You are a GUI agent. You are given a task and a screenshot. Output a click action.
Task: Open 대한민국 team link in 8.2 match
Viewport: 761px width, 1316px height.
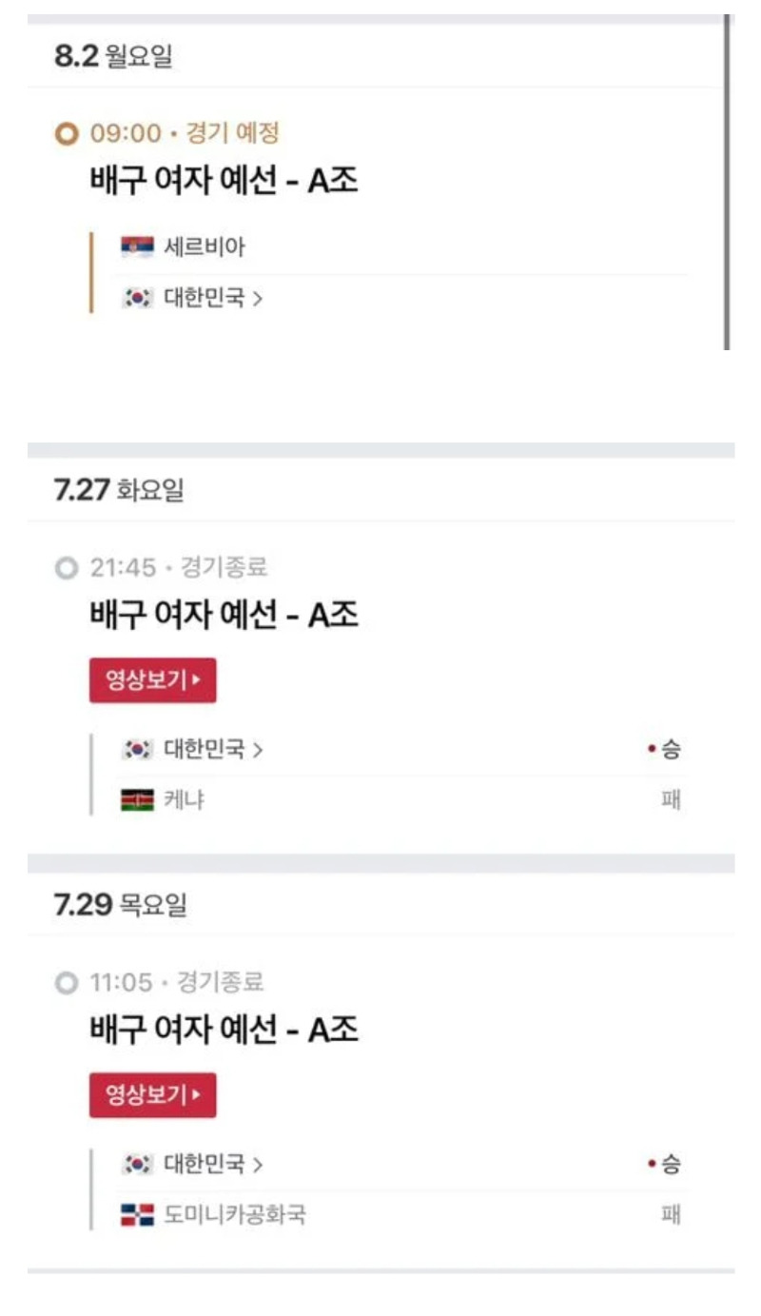(214, 298)
